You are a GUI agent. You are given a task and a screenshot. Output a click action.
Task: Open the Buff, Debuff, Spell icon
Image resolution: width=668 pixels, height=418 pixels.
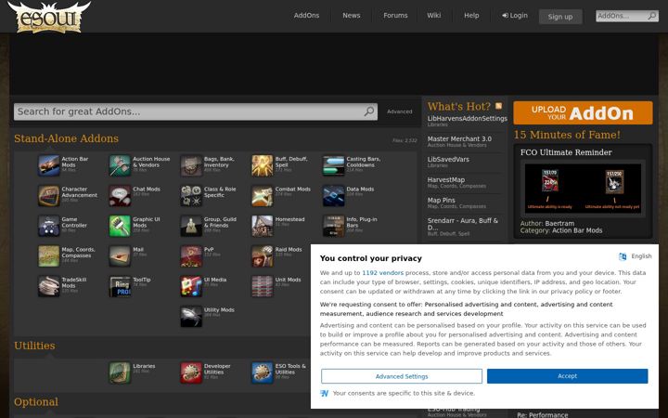(262, 165)
